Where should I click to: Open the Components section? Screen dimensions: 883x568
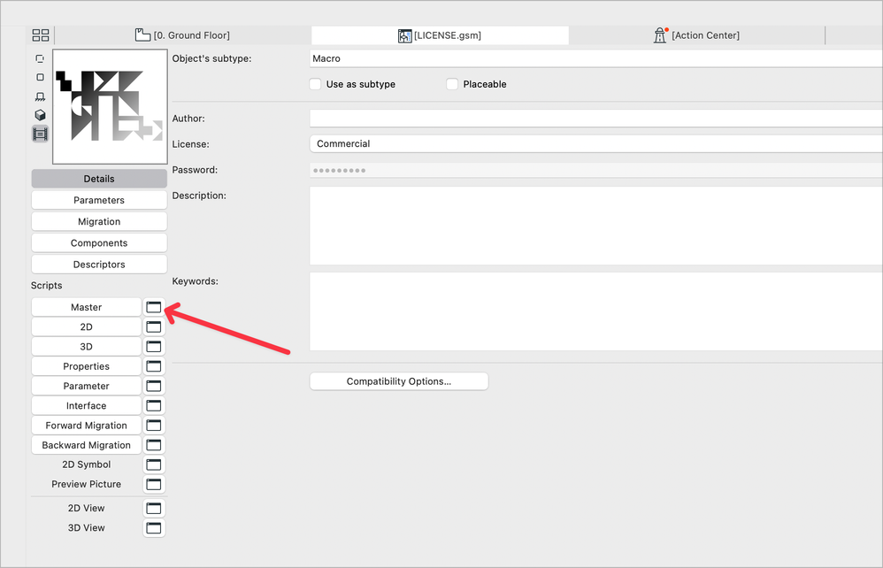point(99,243)
